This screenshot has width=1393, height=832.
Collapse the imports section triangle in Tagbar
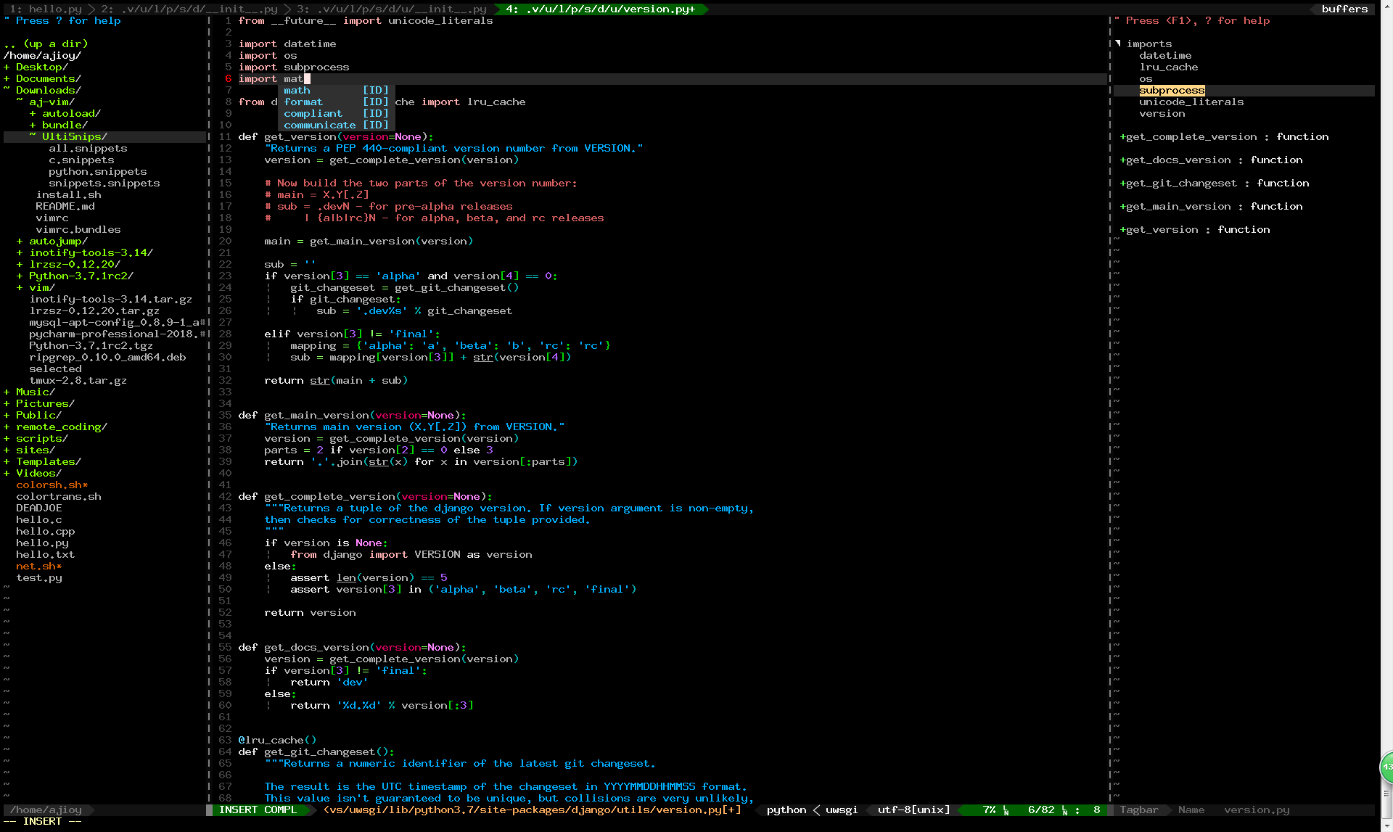(x=1118, y=44)
